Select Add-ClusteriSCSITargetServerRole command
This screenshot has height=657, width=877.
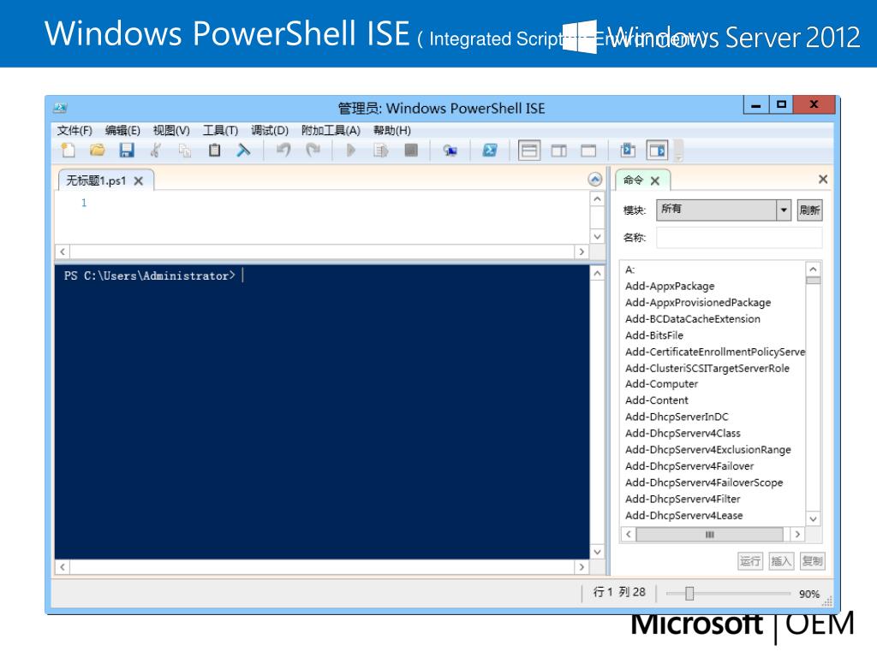tap(707, 368)
